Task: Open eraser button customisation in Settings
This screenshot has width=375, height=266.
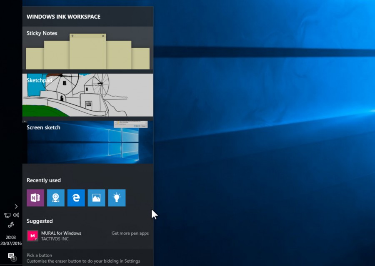Action: coord(82,261)
